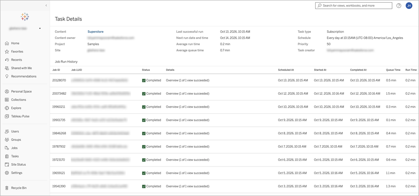Select job ID 20128070
Image resolution: width=419 pixels, height=196 pixels.
[59, 80]
